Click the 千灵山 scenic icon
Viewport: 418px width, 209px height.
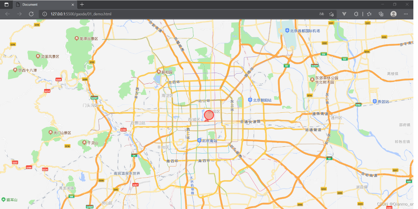84,143
